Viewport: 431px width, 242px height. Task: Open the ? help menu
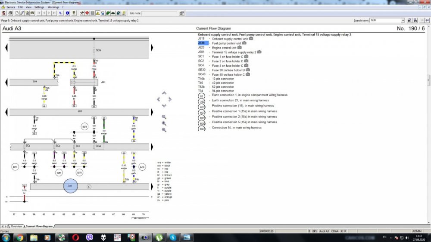62,7
